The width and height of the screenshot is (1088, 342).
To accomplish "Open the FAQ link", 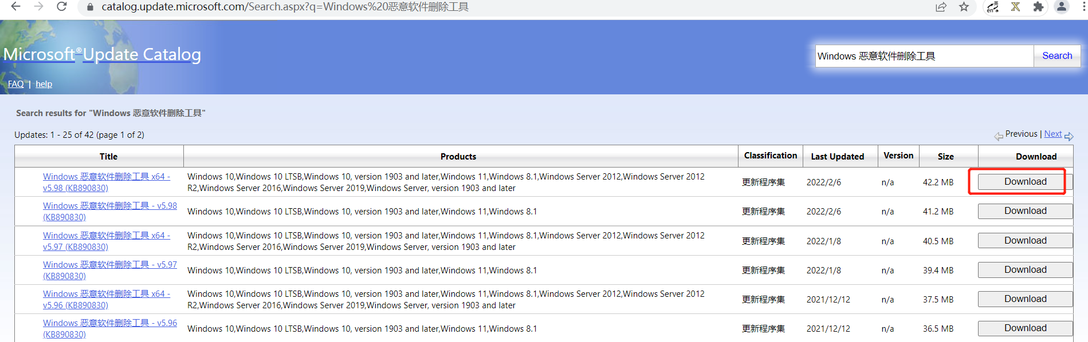I will coord(15,83).
